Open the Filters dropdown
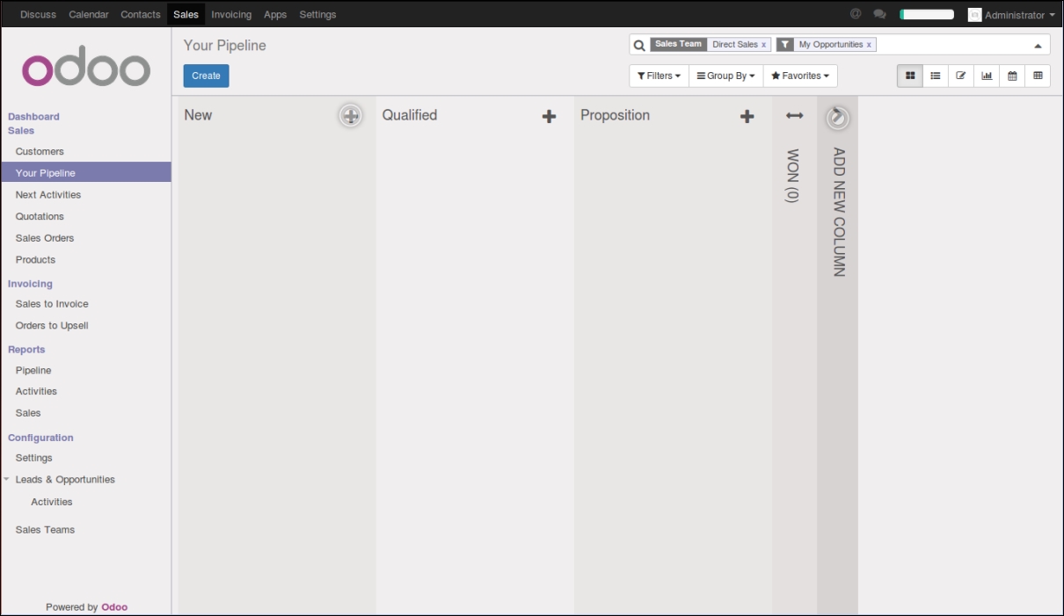The image size is (1064, 616). click(x=659, y=76)
